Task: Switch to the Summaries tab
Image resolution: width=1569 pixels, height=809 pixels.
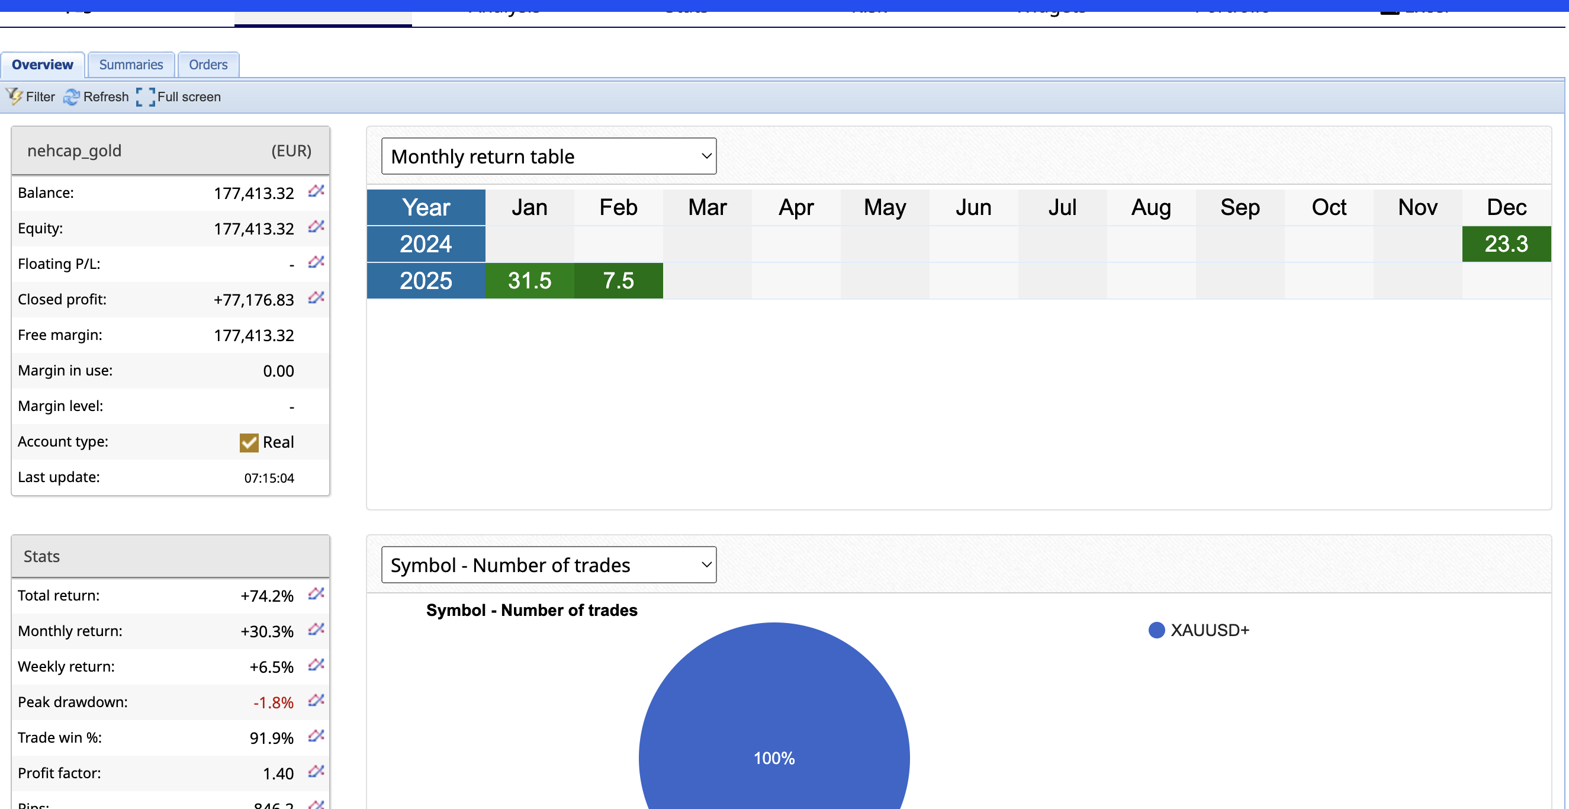Action: [x=131, y=65]
